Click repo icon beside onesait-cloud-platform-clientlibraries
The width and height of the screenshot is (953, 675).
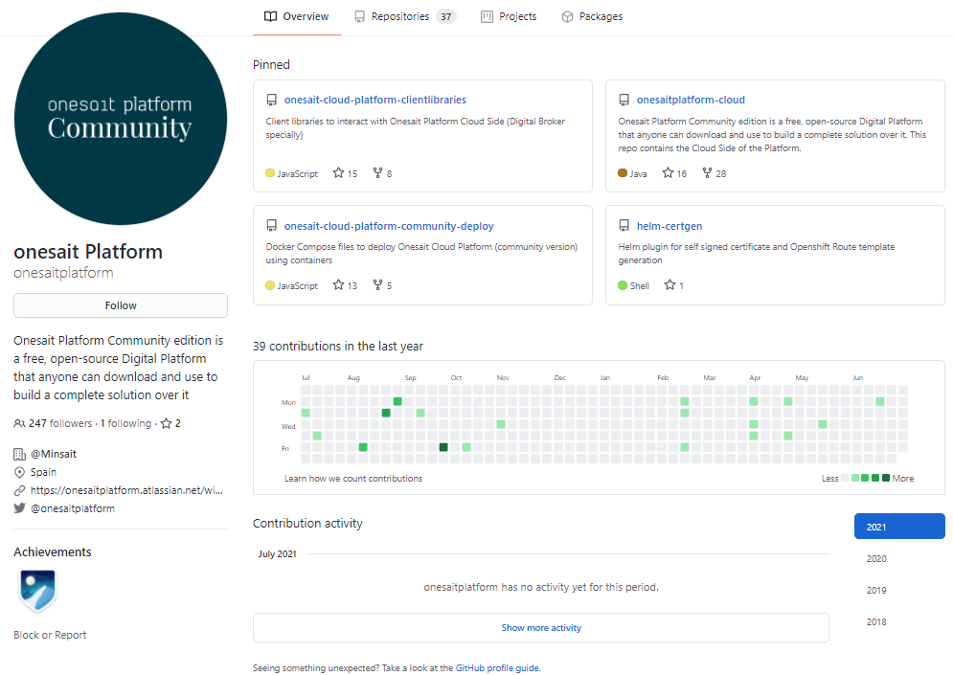[x=272, y=100]
